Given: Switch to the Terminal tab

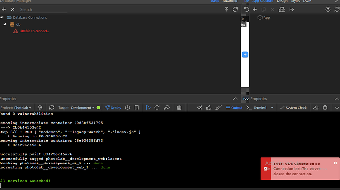Looking at the screenshot, I should click(257, 108).
